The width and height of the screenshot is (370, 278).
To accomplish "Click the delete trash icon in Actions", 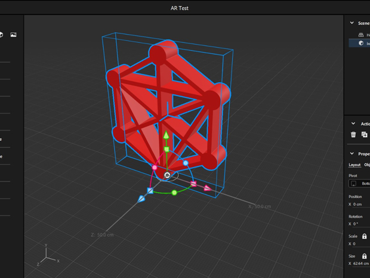I will tap(353, 135).
